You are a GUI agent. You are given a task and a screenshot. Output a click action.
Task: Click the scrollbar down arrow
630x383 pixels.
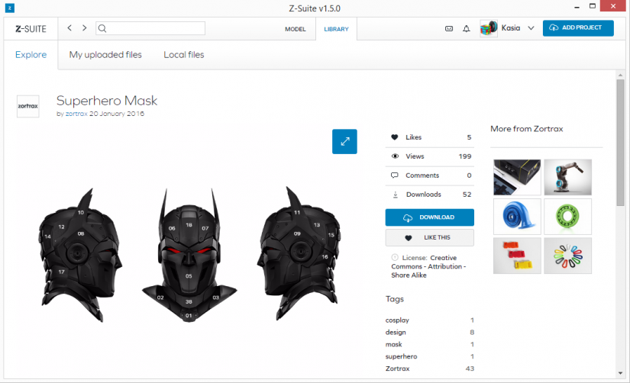[x=620, y=373]
